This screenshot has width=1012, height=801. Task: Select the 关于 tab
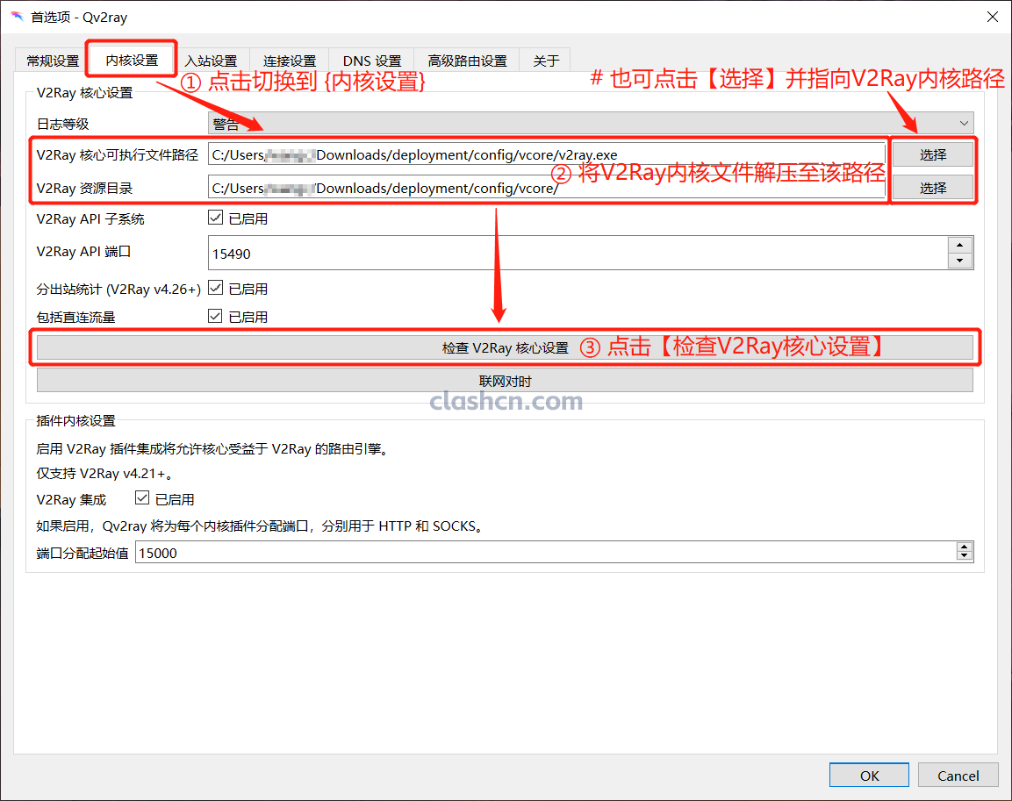pyautogui.click(x=545, y=61)
